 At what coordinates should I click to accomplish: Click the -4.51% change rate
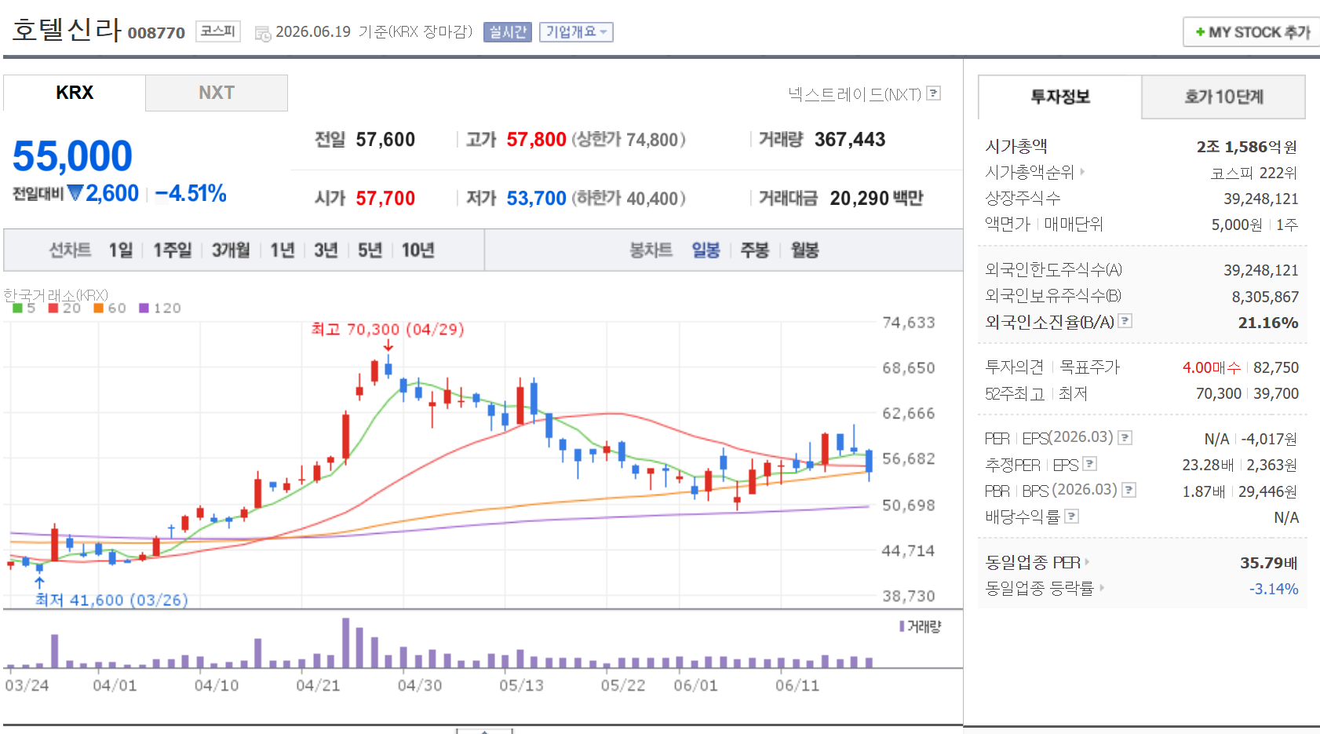(x=191, y=193)
